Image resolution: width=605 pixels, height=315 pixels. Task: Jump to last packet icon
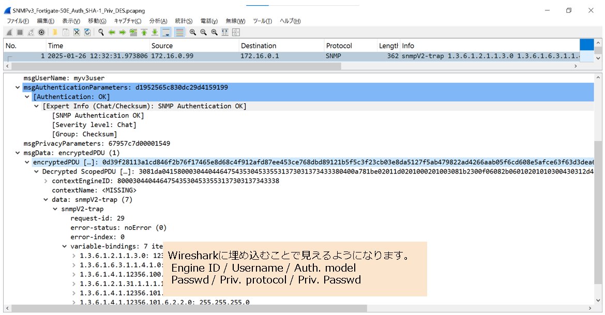(x=155, y=33)
